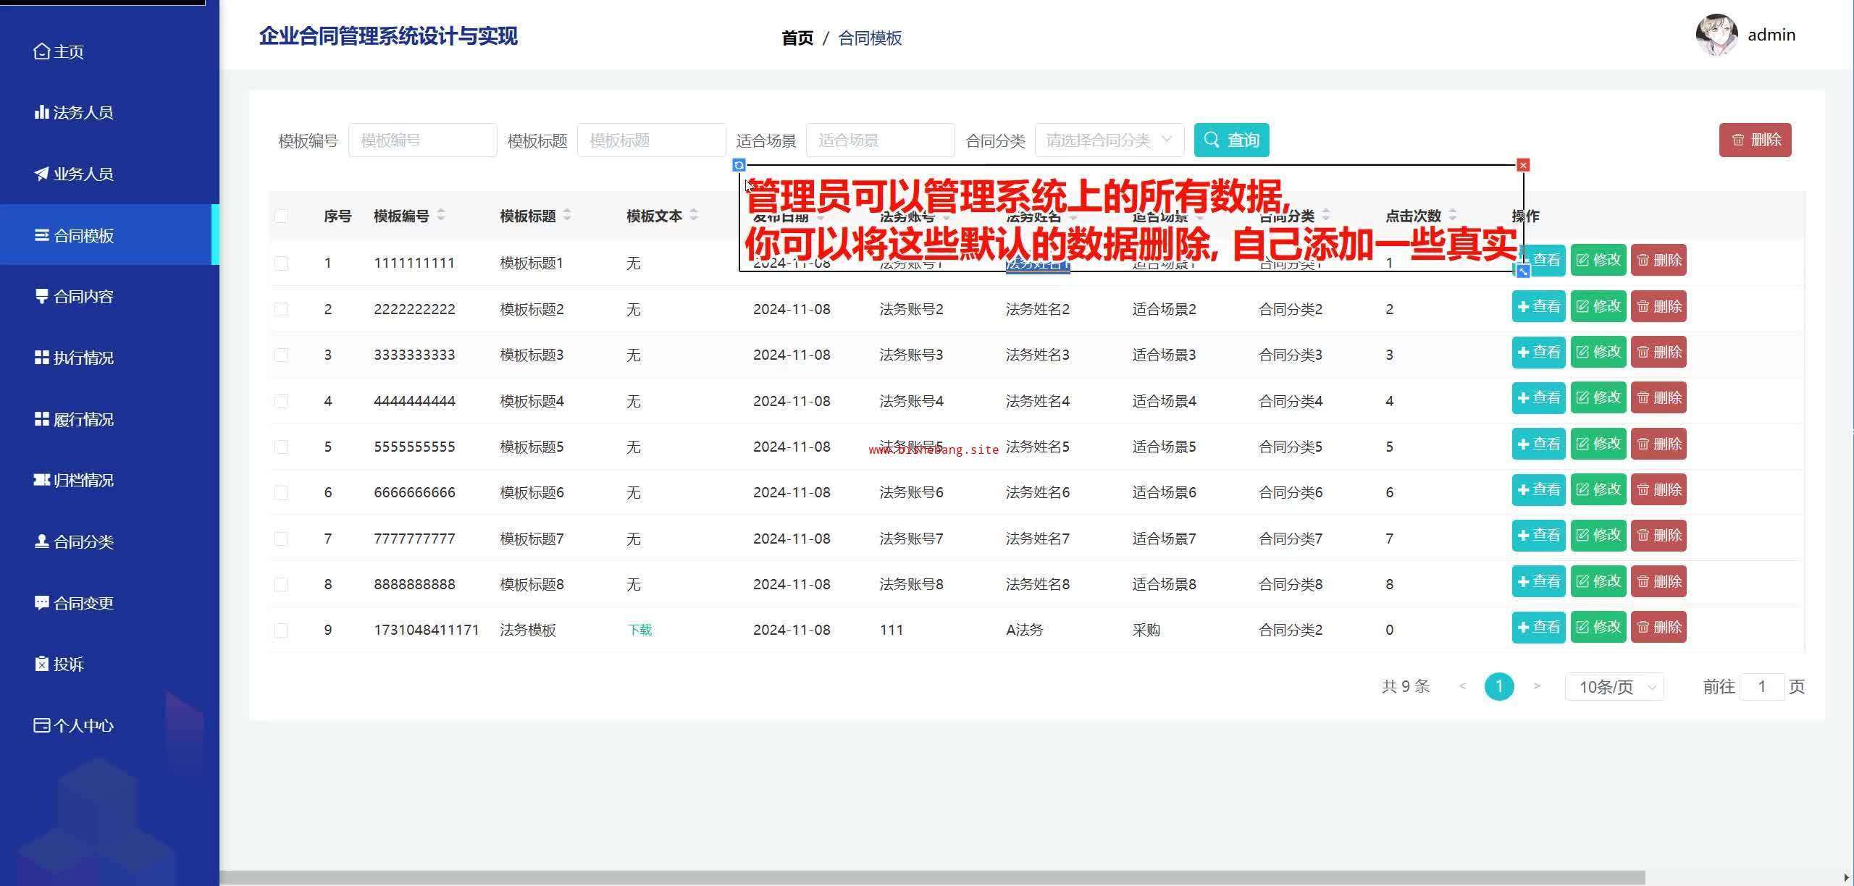Click the 下载 link in row 9

pos(639,630)
